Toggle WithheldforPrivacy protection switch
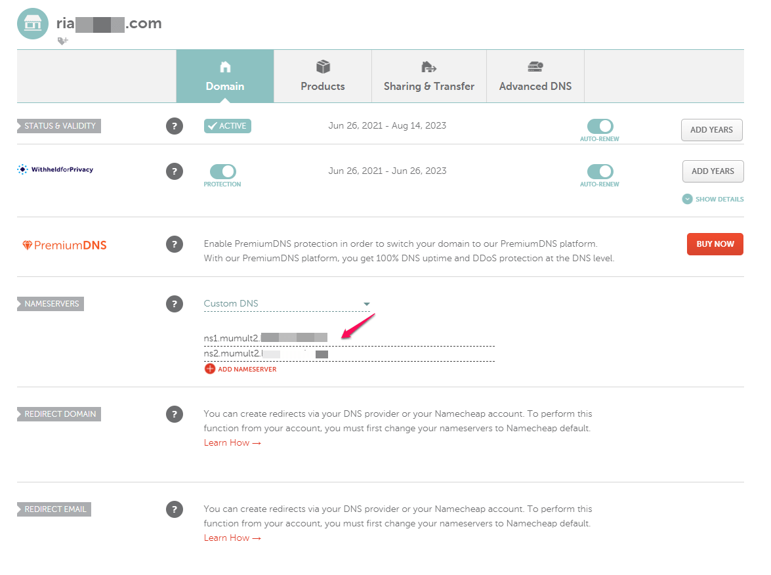 tap(222, 171)
